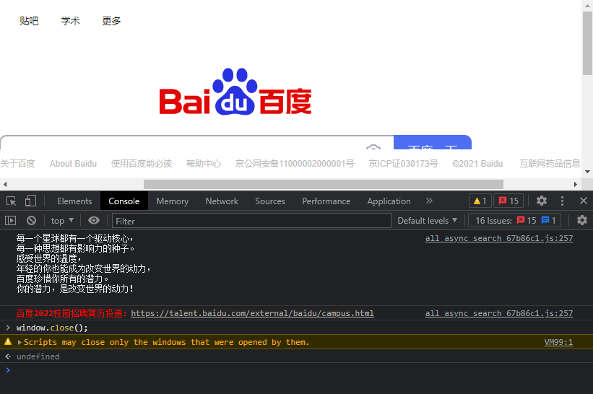Open the Default levels dropdown

click(428, 221)
